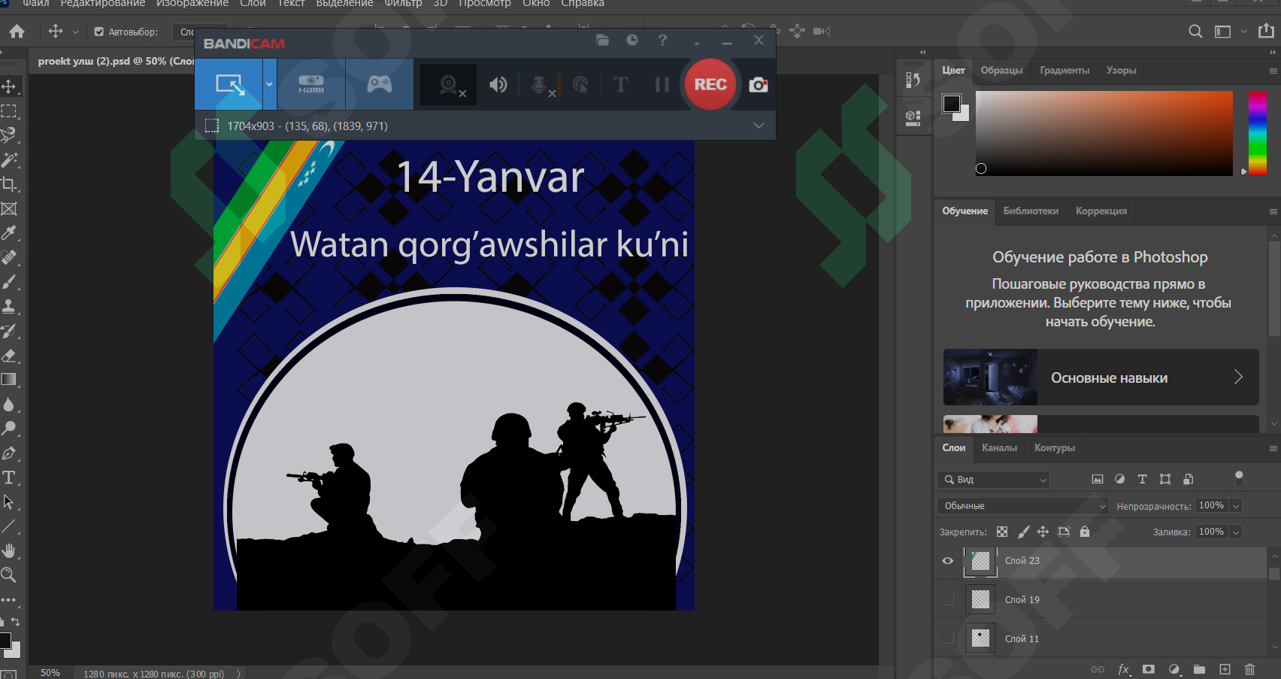Open the blending mode dropdown Обычные

pyautogui.click(x=1023, y=506)
